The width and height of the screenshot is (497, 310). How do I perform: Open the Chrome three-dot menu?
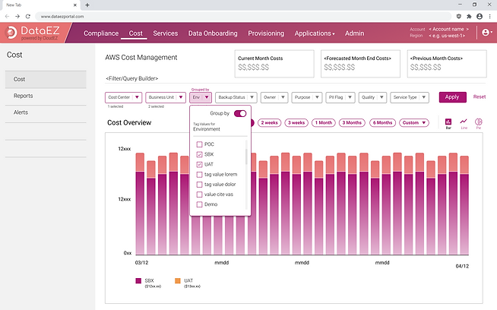click(490, 17)
